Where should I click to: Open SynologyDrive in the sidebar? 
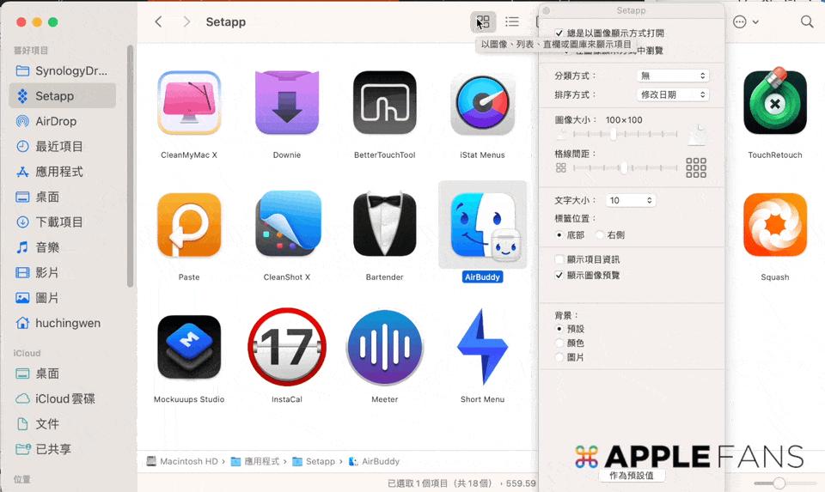62,71
